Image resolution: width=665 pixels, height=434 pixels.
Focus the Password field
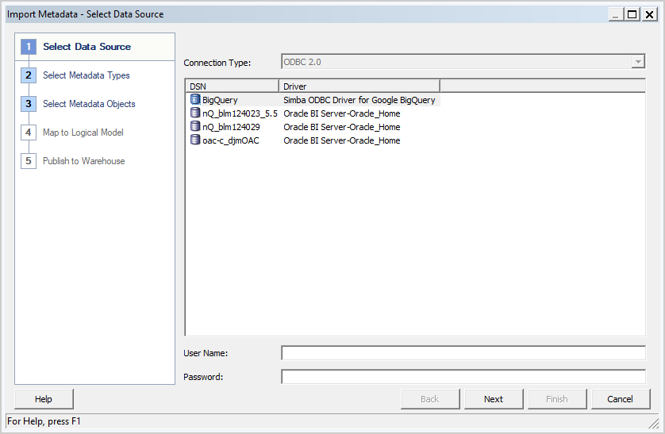(463, 377)
